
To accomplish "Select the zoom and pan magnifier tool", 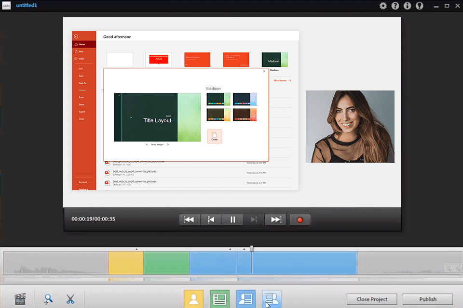I will tap(48, 299).
